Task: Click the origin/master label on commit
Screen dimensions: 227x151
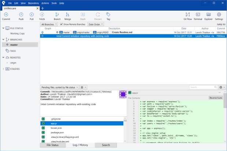Action: (x=82, y=33)
